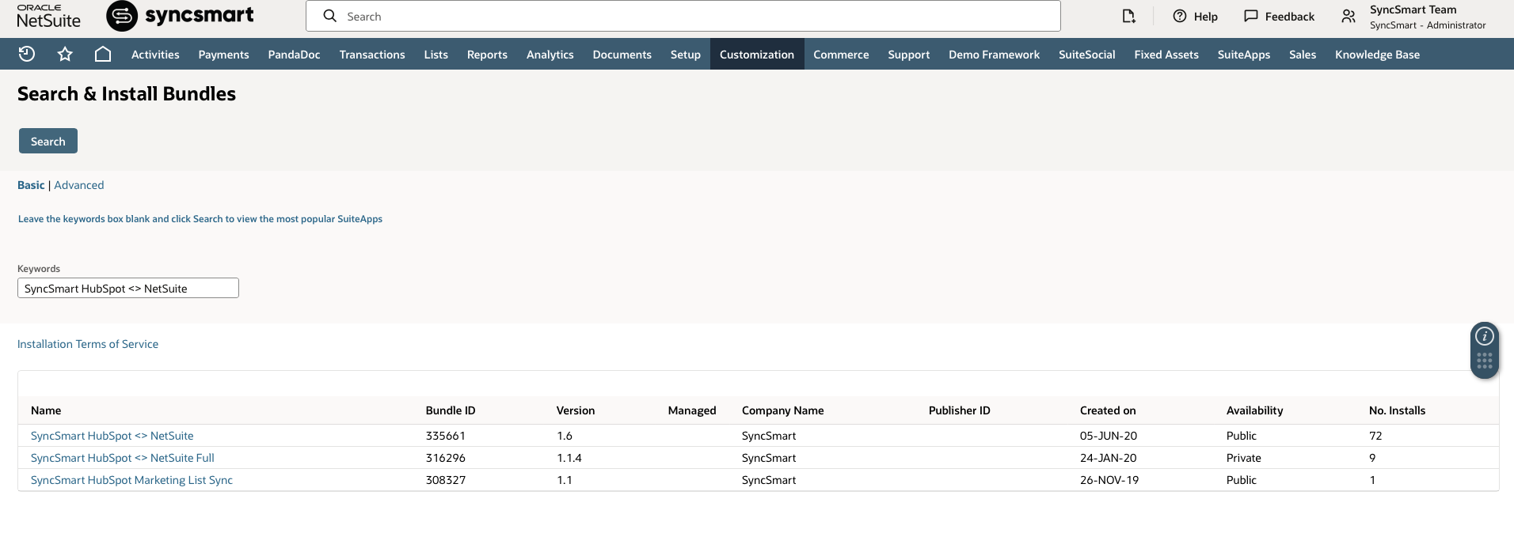Image resolution: width=1514 pixels, height=533 pixels.
Task: Switch to the Advanced search tab
Action: [x=79, y=185]
